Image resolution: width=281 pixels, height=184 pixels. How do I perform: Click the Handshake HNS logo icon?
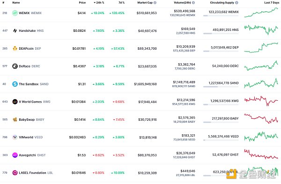click(15, 30)
